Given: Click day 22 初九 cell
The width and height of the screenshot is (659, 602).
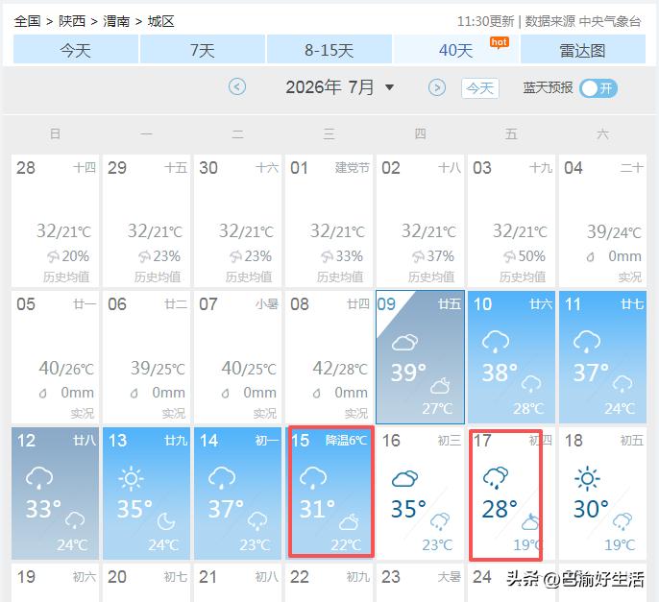Looking at the screenshot, I should pyautogui.click(x=329, y=583).
